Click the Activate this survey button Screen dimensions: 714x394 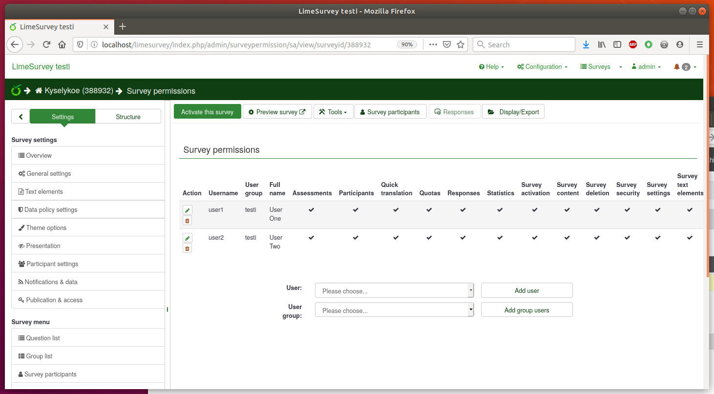[x=207, y=112]
